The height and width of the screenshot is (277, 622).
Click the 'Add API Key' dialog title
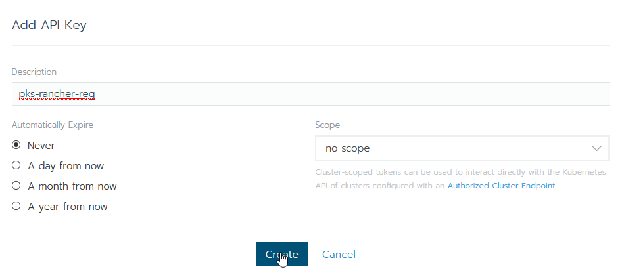coord(49,26)
